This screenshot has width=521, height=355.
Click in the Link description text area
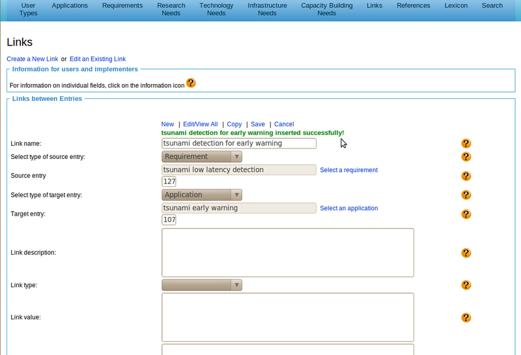287,253
